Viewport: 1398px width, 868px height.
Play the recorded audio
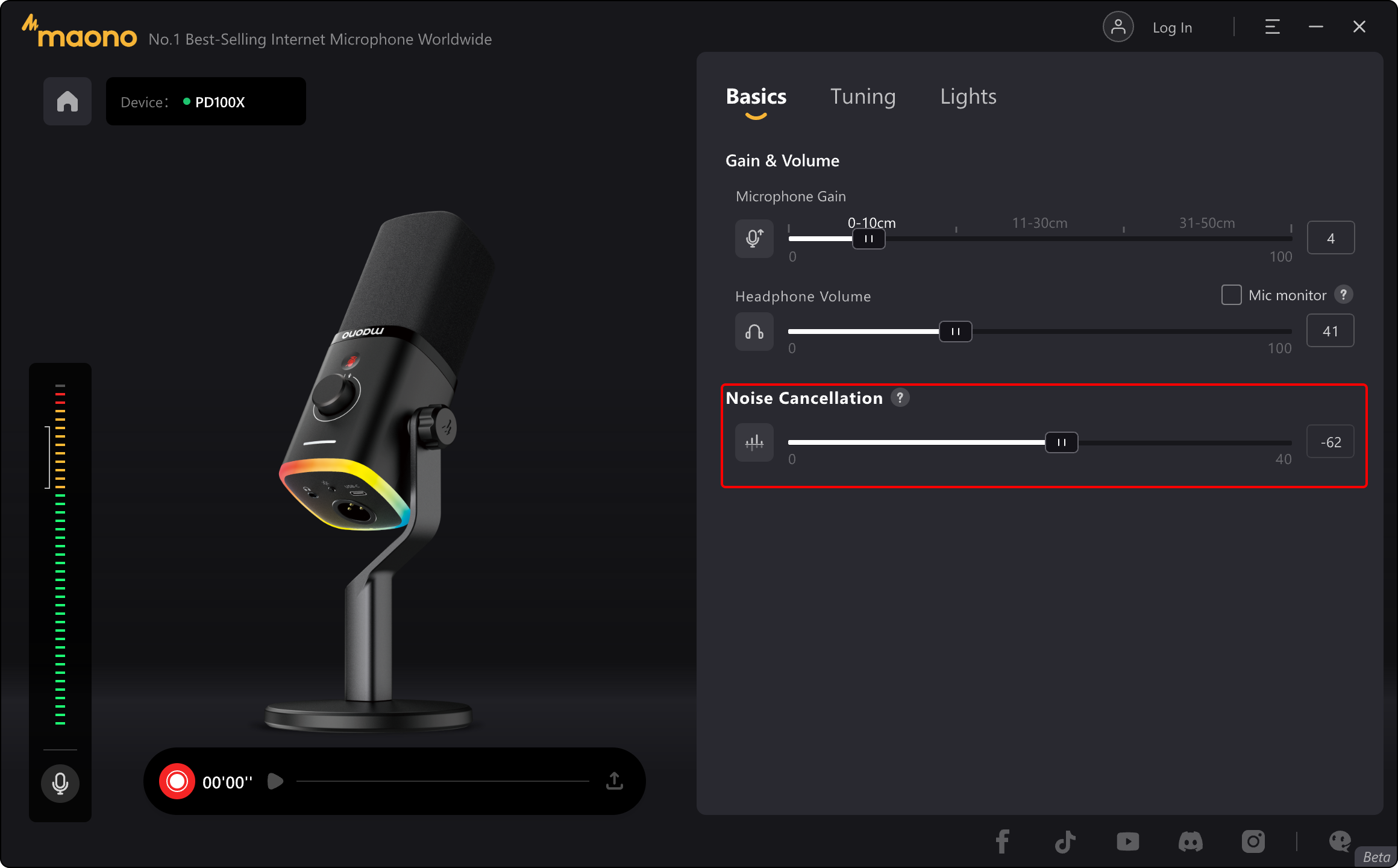tap(275, 781)
